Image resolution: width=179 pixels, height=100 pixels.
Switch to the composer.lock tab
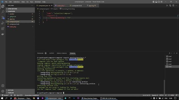(77, 6)
